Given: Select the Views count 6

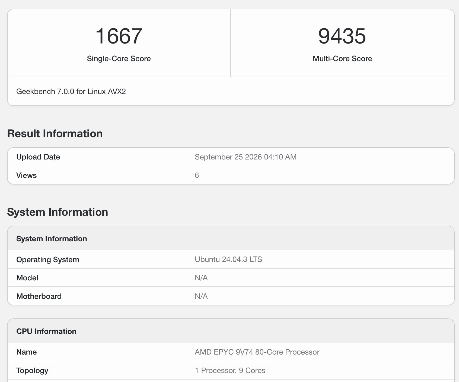Looking at the screenshot, I should click(x=197, y=176).
